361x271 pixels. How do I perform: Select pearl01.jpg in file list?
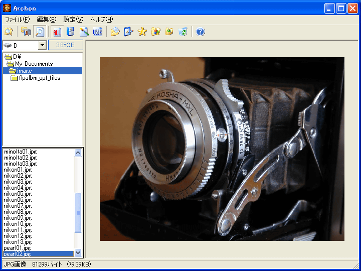point(17,248)
